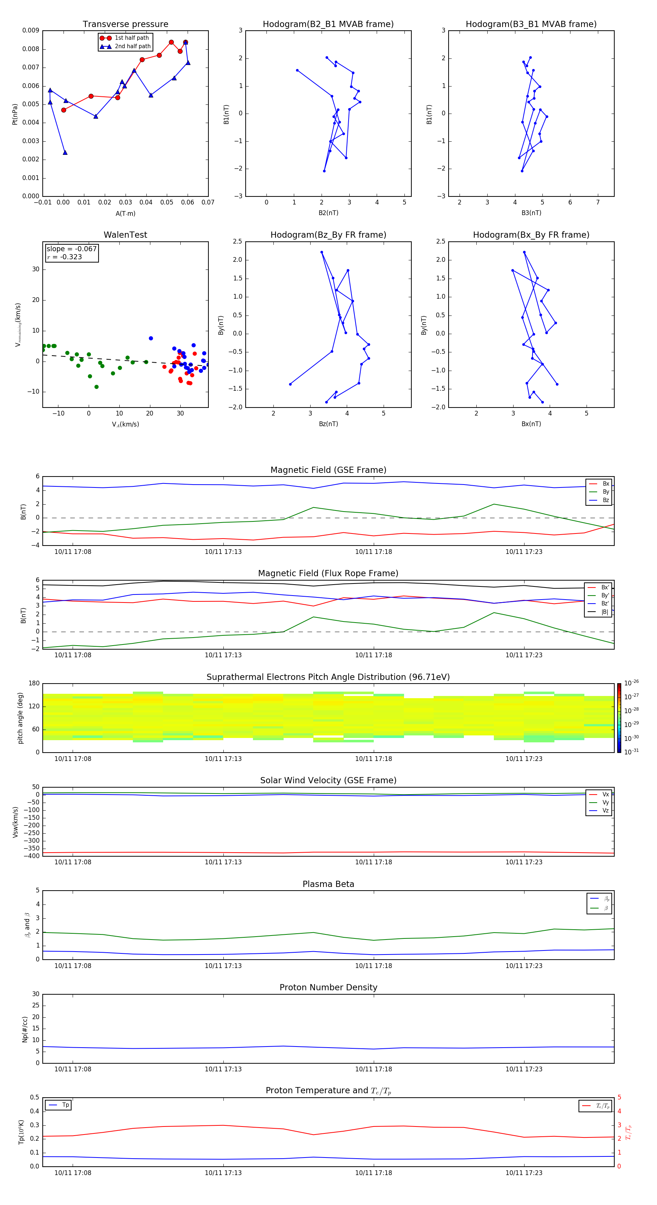
Task: Click the 'Magnetic Field (Flux Rope Frame)' title
Action: [328, 574]
